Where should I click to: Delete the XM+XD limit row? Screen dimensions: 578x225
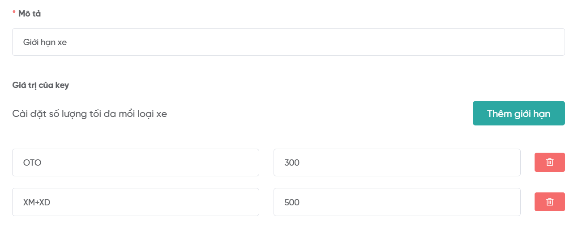coord(549,202)
